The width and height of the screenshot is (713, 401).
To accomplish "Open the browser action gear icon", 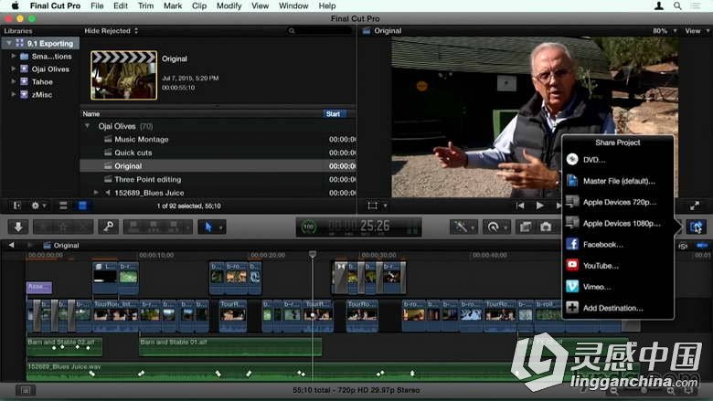I will click(x=37, y=206).
